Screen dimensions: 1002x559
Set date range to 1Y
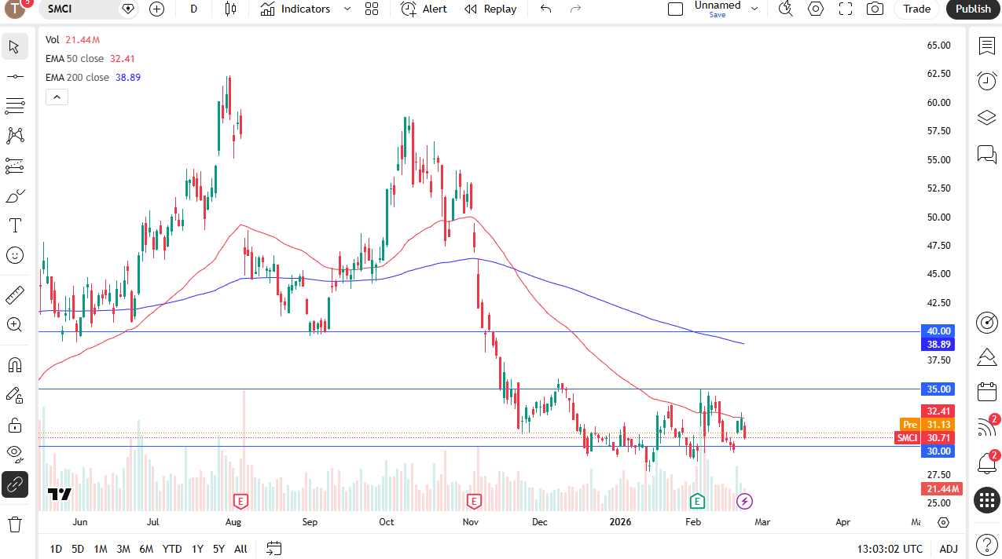197,549
